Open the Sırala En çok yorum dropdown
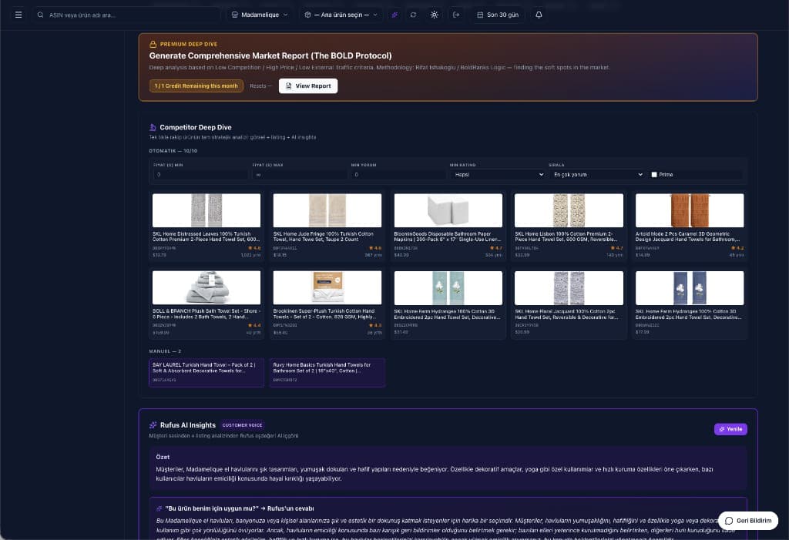Viewport: 789px width, 540px height. [597, 175]
